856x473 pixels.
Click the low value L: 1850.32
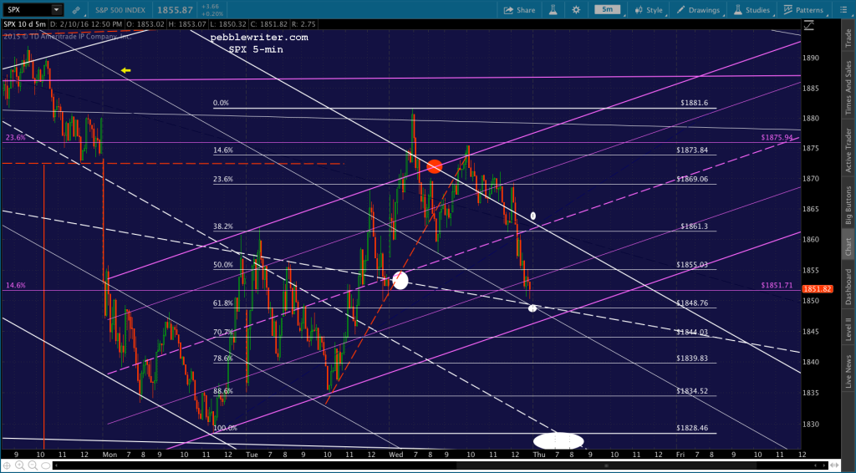(227, 24)
